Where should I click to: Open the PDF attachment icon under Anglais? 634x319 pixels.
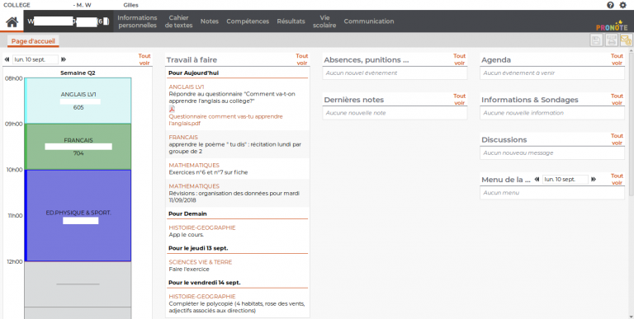tap(172, 109)
